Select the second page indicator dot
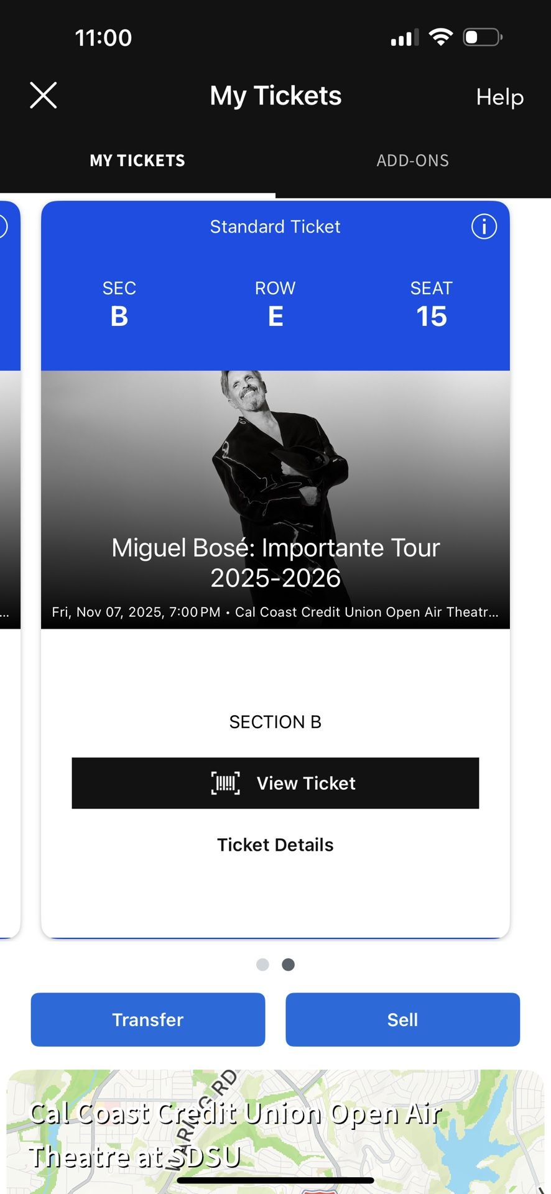 coord(288,965)
